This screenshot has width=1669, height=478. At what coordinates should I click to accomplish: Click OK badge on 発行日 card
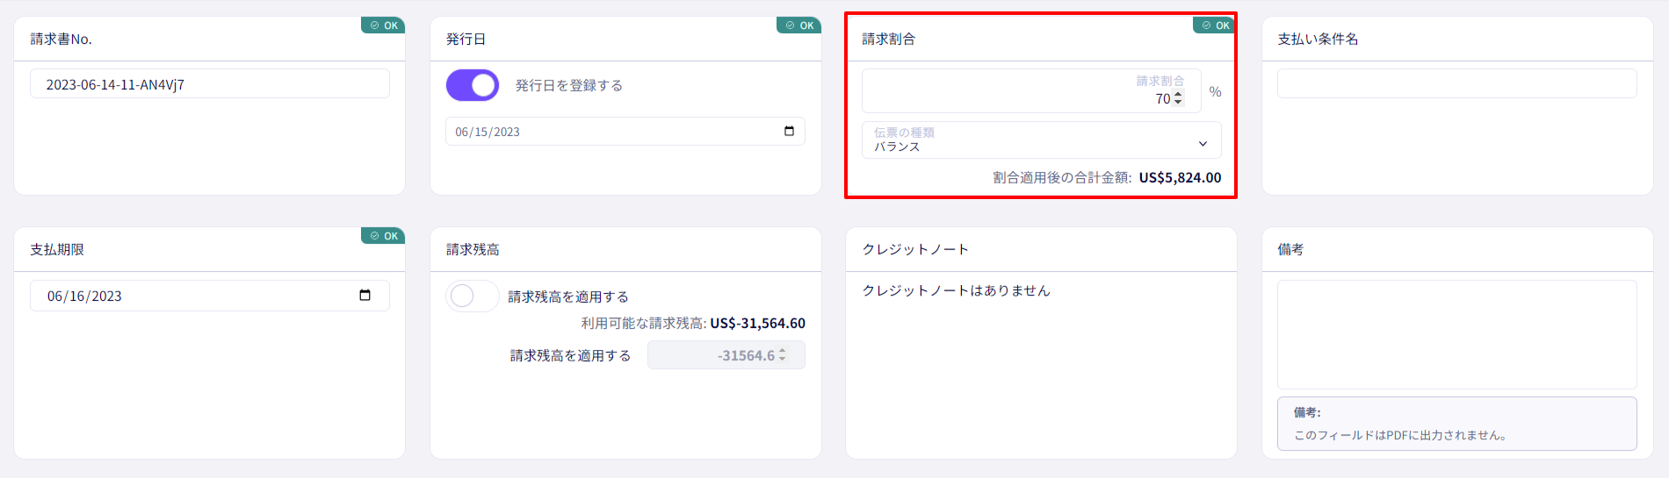tap(799, 25)
